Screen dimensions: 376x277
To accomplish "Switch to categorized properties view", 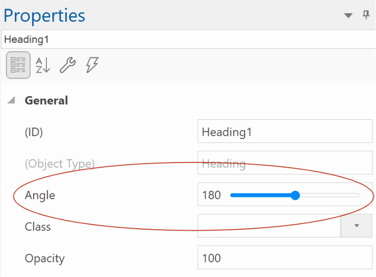I will (x=18, y=65).
